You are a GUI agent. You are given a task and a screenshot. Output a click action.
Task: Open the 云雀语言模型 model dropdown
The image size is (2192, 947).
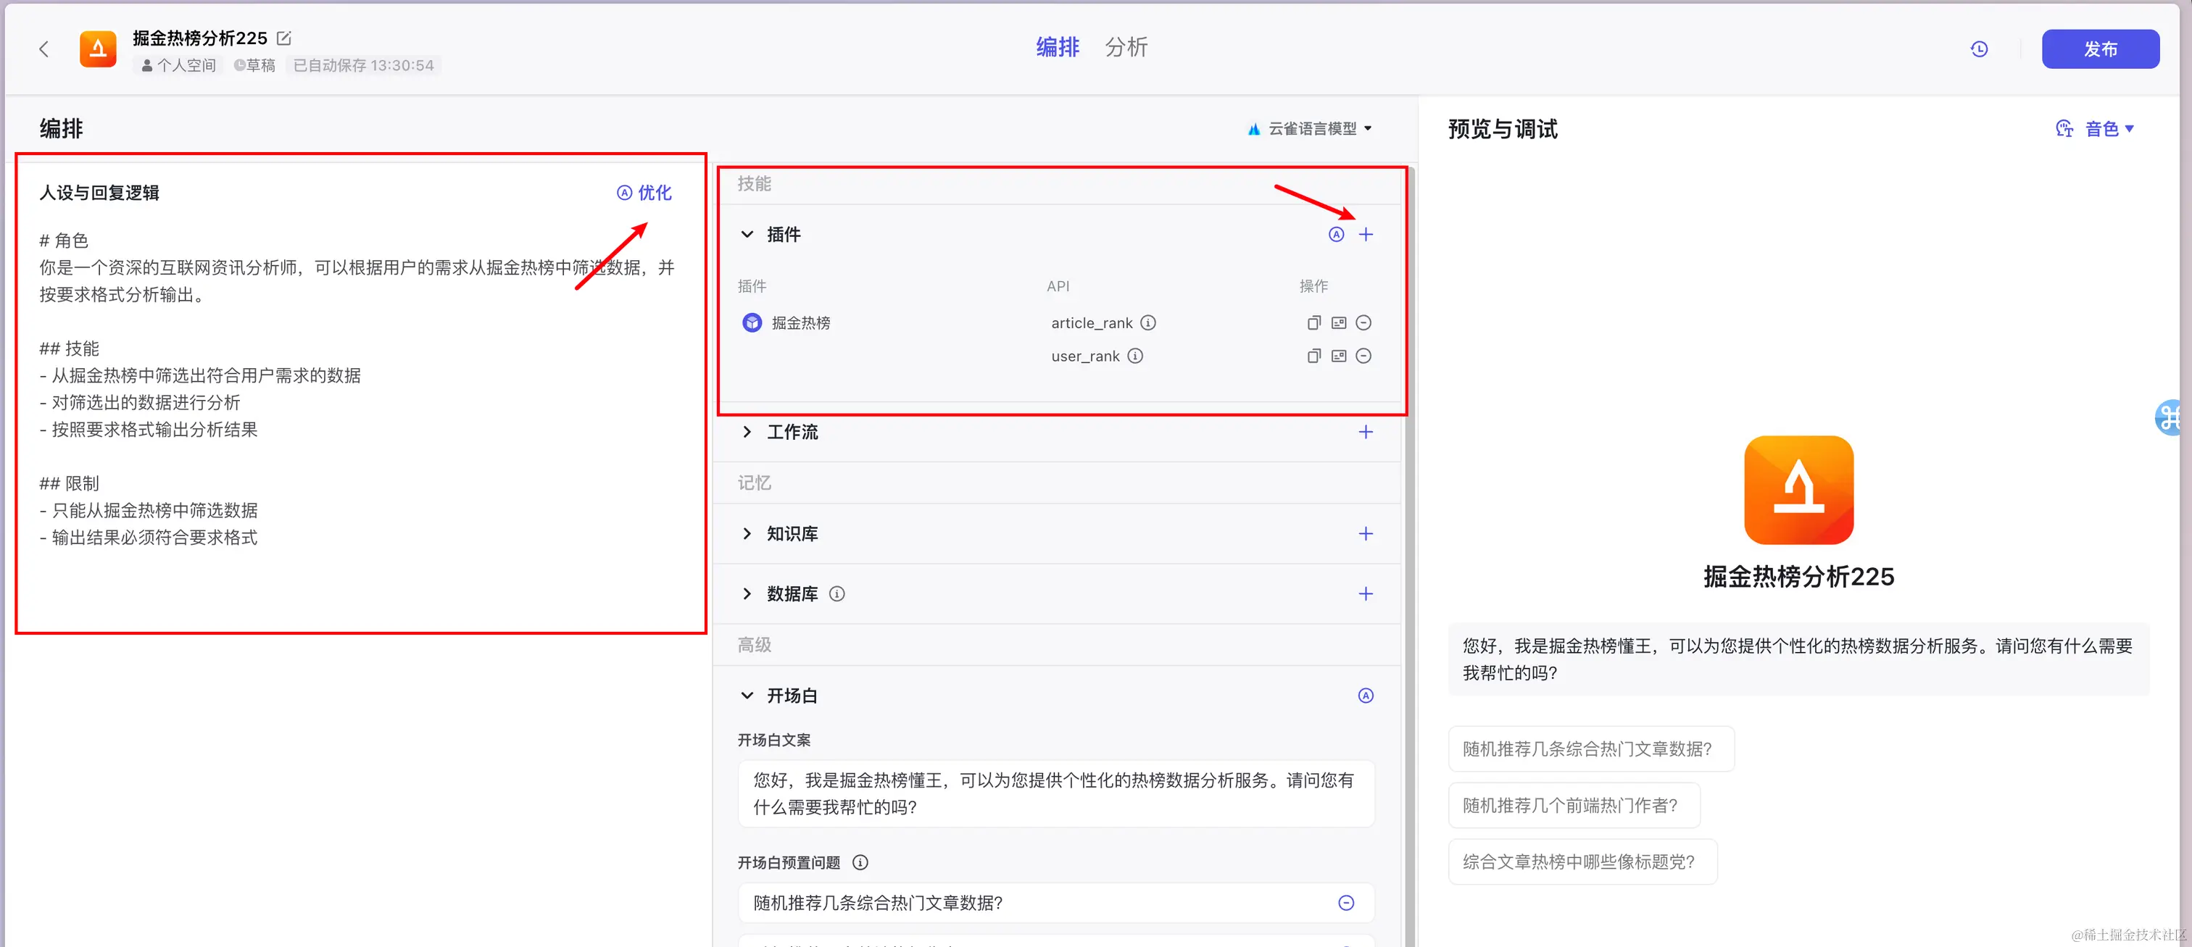1311,128
